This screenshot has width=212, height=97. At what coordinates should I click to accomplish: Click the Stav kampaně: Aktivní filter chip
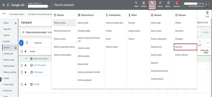(x=17, y=14)
